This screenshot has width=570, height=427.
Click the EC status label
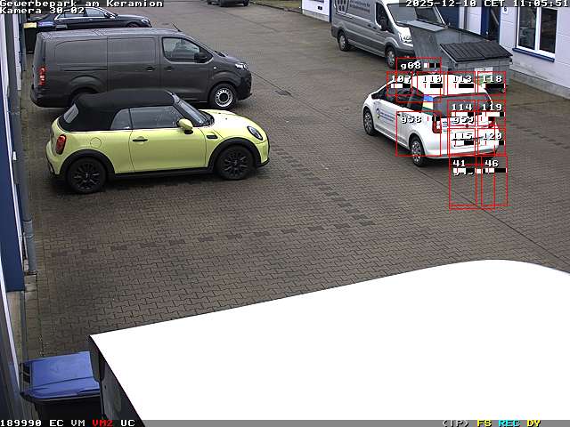coord(56,423)
